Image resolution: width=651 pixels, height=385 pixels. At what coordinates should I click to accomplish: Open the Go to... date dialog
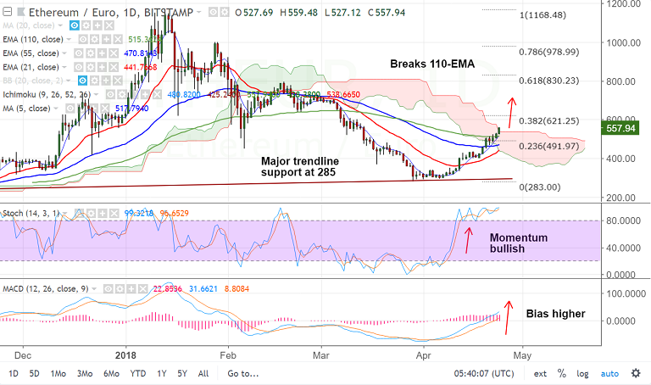[243, 373]
